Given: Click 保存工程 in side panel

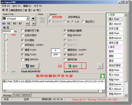Looking at the screenshot, I should 115,43.
